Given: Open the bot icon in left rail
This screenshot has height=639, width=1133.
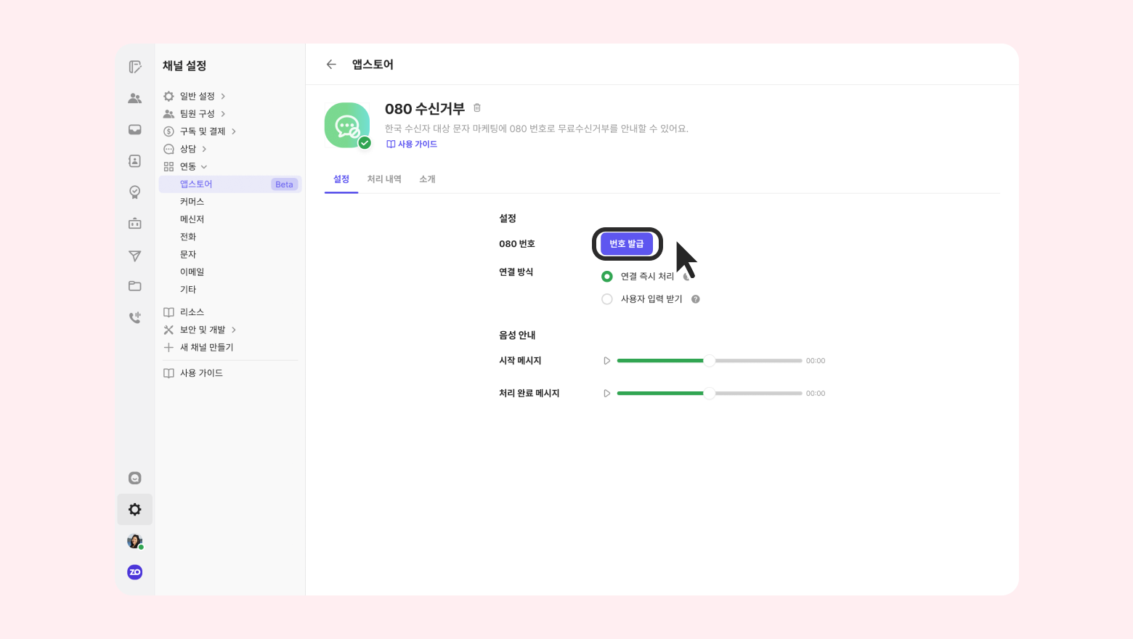Looking at the screenshot, I should tap(134, 224).
